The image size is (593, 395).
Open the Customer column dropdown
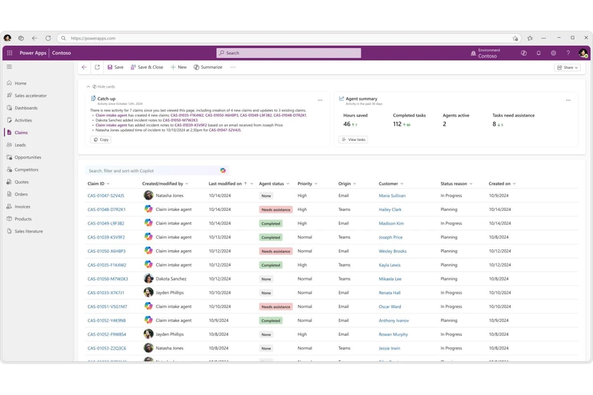click(402, 184)
